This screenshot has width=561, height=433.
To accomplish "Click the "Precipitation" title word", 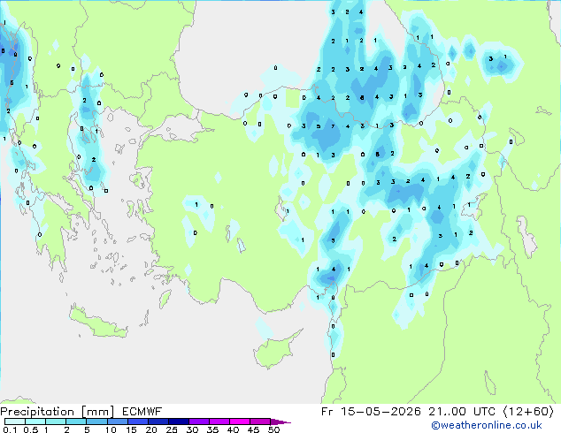I will coord(37,412).
